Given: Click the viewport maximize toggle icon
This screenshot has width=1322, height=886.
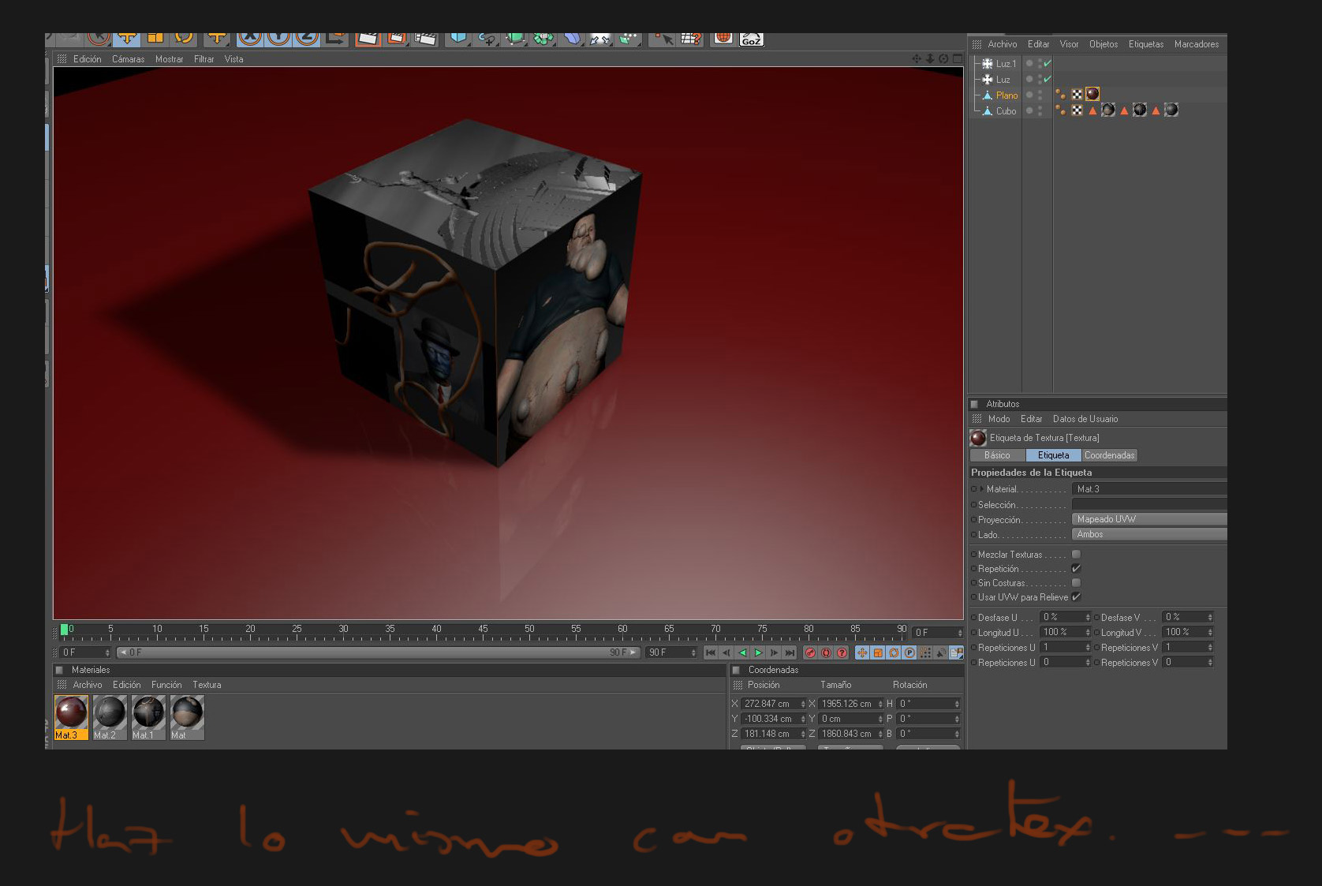Looking at the screenshot, I should click(x=958, y=58).
